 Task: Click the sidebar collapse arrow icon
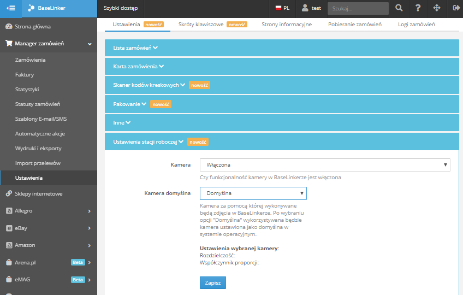11,8
